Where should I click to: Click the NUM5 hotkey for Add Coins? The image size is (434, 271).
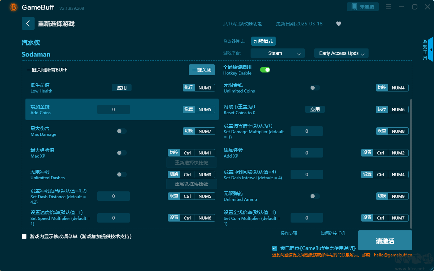[205, 109]
